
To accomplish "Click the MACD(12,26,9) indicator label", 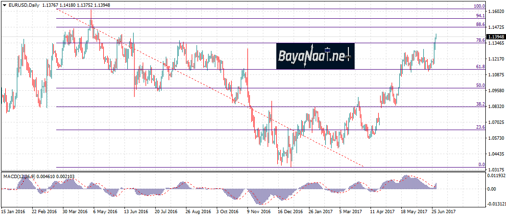I will 19,177.
